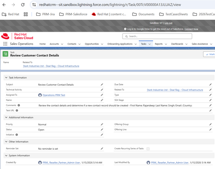Collapse the Additional Information section
The height and width of the screenshot is (169, 215).
[x=6, y=117]
